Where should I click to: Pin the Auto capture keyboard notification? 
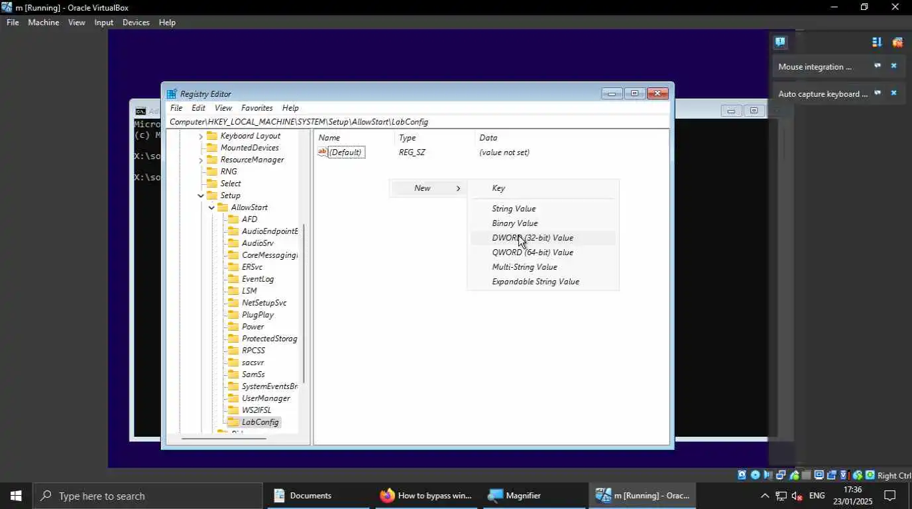click(878, 93)
